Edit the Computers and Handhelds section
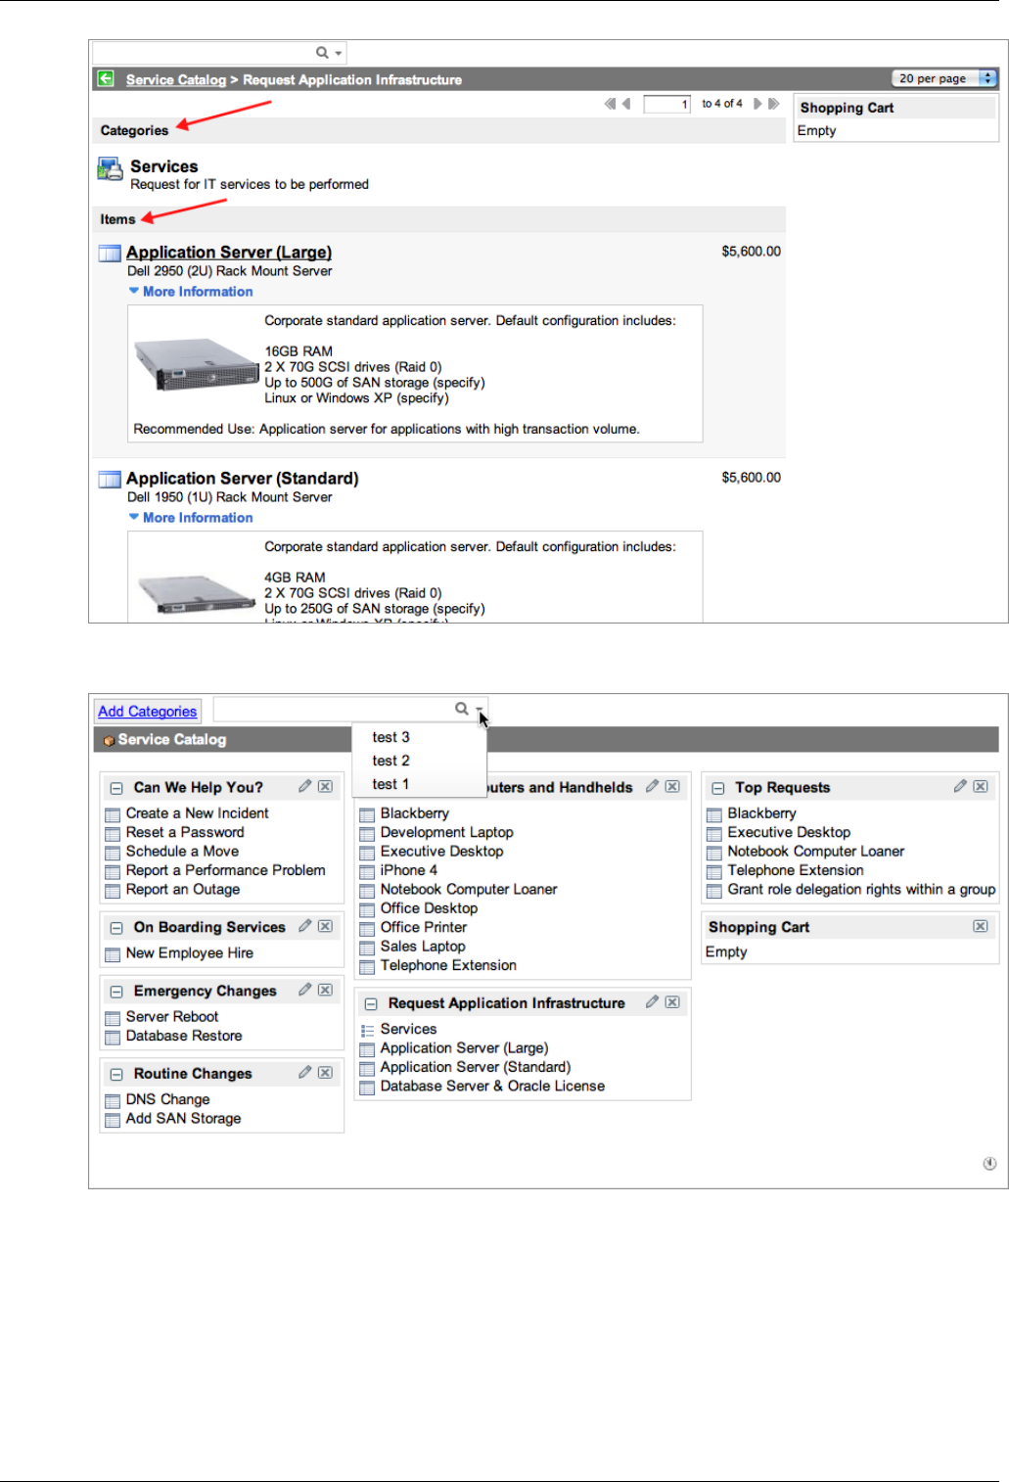This screenshot has width=1009, height=1482. coord(653,786)
